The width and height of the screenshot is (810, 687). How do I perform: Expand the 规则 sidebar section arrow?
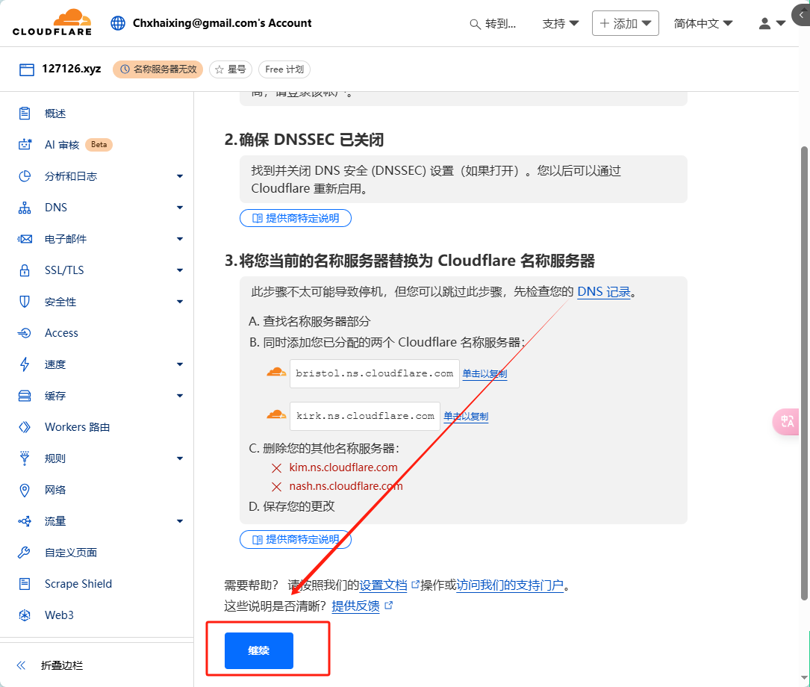click(180, 458)
